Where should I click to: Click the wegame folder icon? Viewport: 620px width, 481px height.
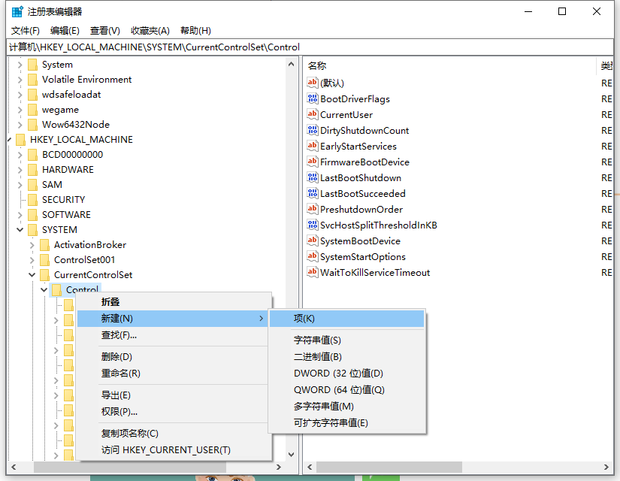33,110
